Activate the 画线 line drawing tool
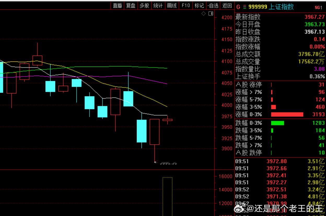Viewport: 326px width, 216px height. tap(172, 5)
